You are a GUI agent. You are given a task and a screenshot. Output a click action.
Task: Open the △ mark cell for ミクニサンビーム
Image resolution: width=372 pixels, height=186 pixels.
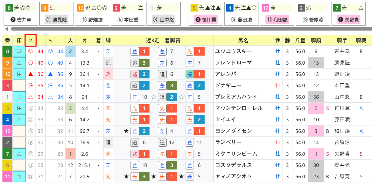pyautogui.click(x=19, y=154)
